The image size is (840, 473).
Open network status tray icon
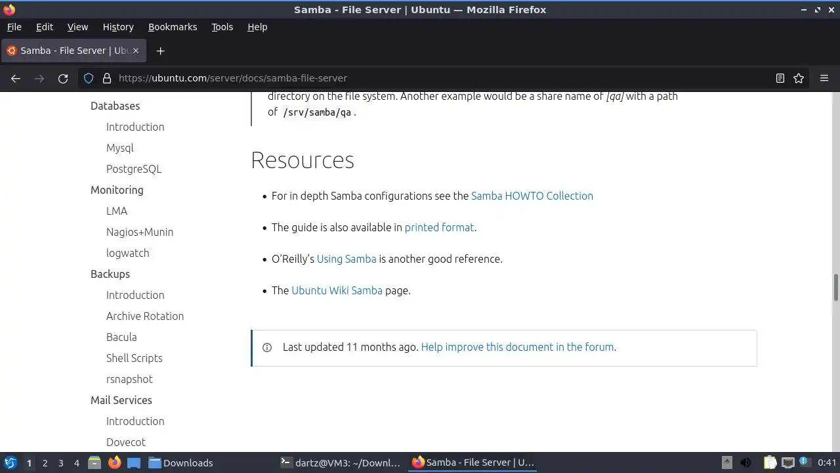(x=788, y=462)
